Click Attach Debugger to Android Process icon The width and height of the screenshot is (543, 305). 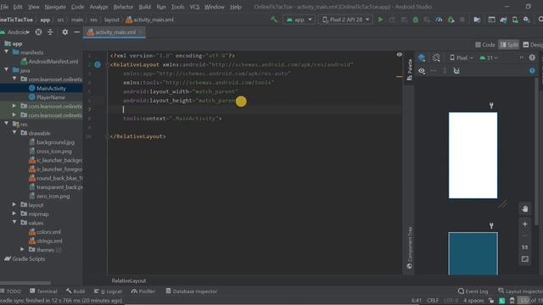(x=451, y=19)
